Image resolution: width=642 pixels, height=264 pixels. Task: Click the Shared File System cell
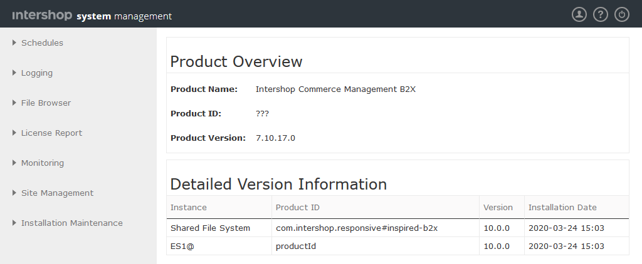pos(219,228)
